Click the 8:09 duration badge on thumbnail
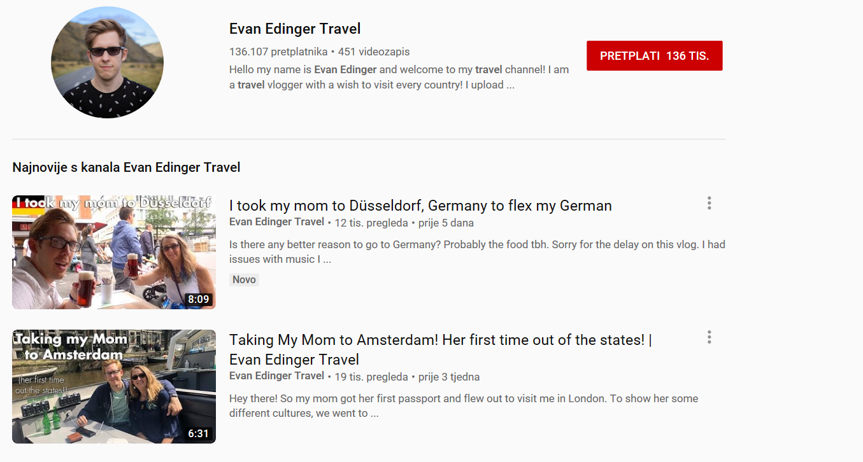This screenshot has width=863, height=462. click(x=198, y=299)
